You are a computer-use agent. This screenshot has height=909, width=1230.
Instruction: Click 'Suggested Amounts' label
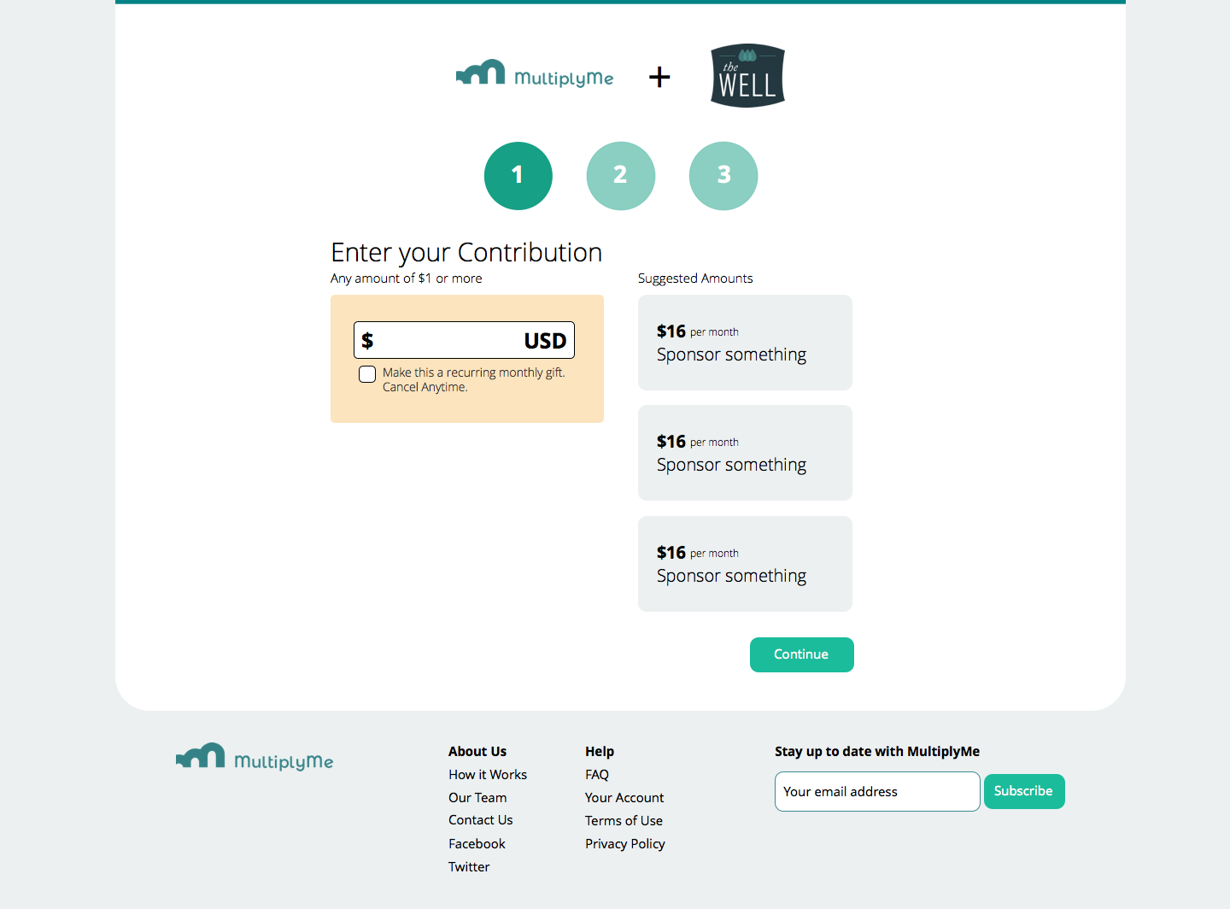(695, 278)
